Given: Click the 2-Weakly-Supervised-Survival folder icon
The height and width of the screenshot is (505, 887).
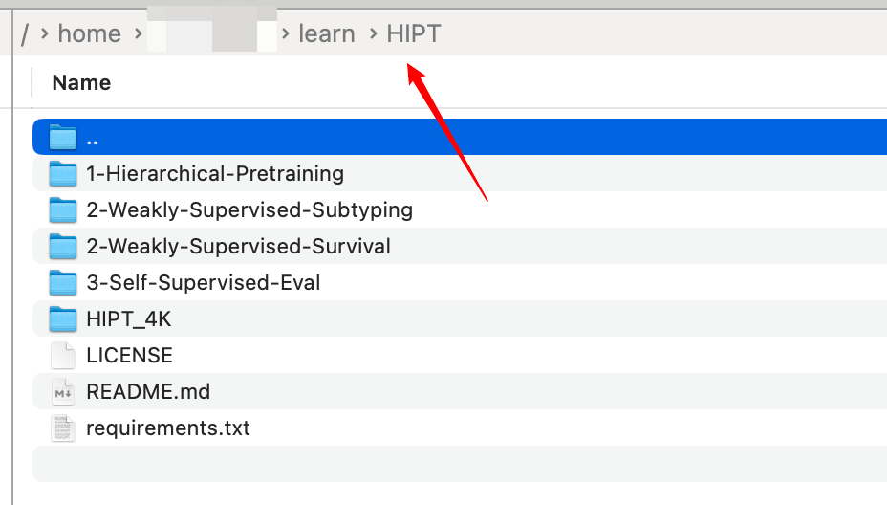Looking at the screenshot, I should (63, 247).
